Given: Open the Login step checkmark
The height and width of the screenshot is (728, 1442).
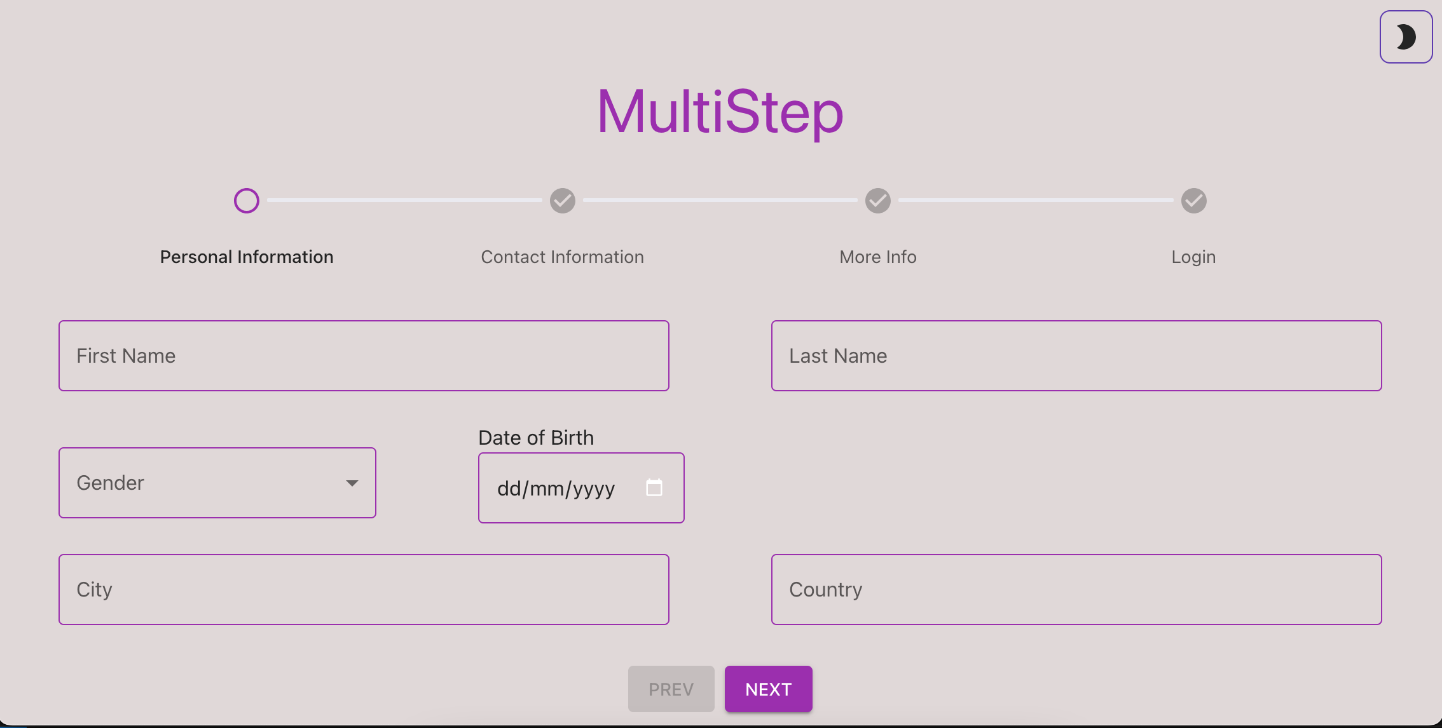Looking at the screenshot, I should click(x=1194, y=201).
